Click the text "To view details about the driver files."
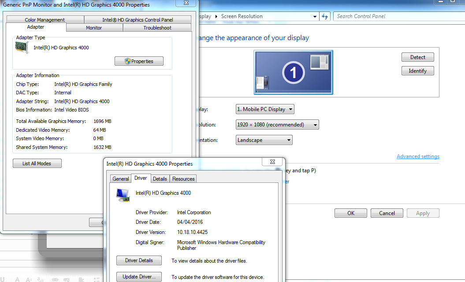The image size is (465, 282). [209, 261]
